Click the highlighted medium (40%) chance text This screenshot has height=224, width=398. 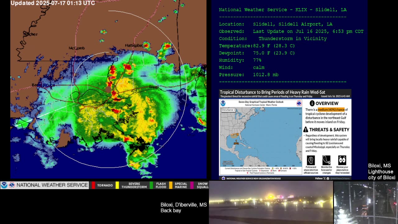pos(331,110)
